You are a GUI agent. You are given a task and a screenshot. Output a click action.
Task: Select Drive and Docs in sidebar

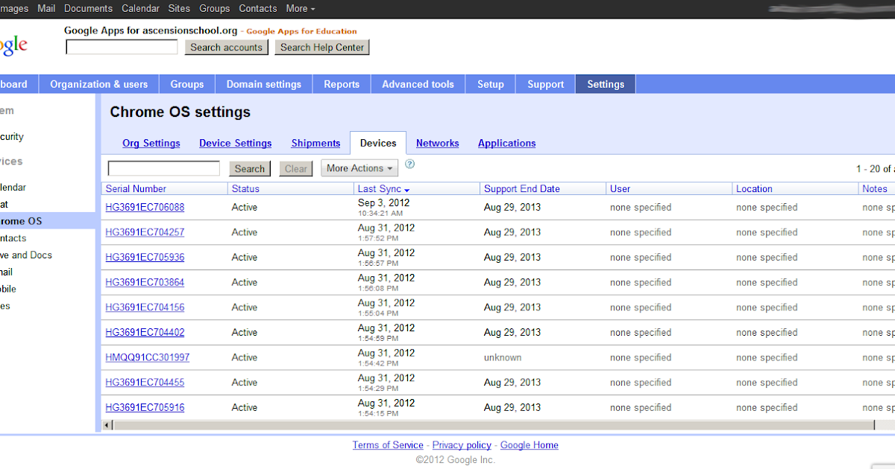point(26,255)
